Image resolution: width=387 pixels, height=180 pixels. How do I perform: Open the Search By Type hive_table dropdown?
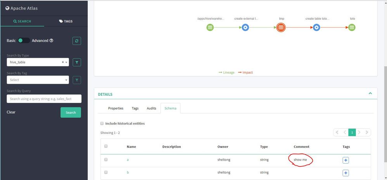(x=38, y=62)
